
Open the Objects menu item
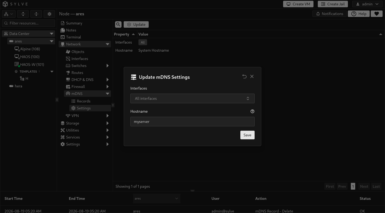(x=87, y=52)
